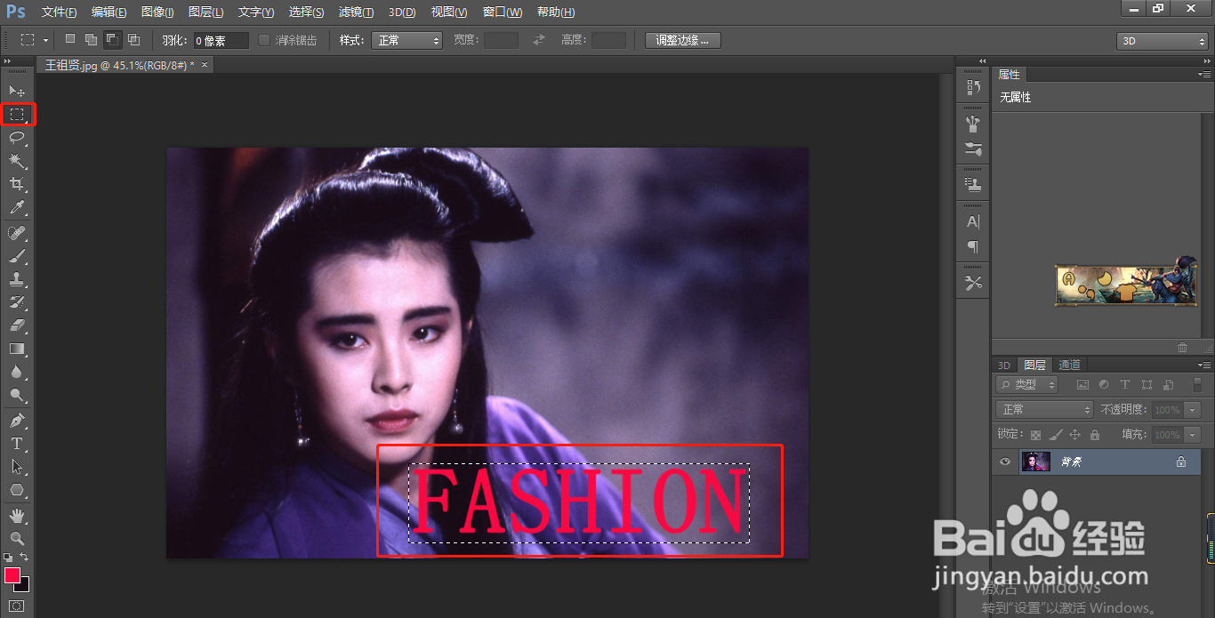The height and width of the screenshot is (618, 1215).
Task: Choose Subtract from Selection mode
Action: click(112, 40)
